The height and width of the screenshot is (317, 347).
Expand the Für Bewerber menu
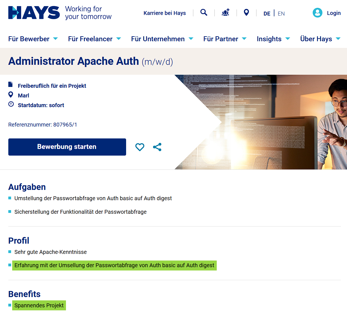pos(33,39)
